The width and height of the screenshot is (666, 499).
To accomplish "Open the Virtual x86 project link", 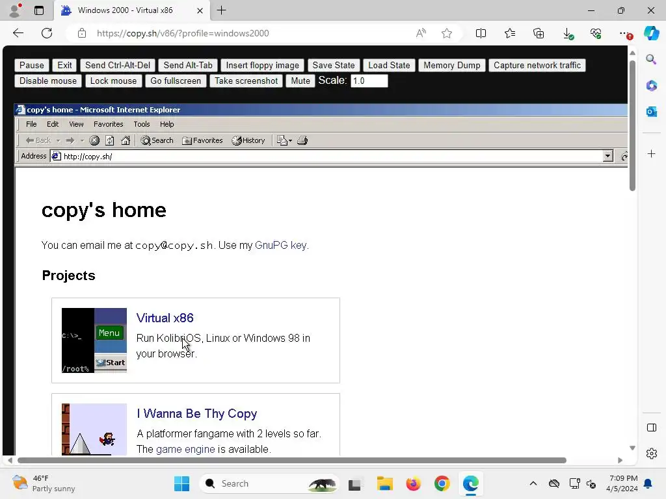I will click(165, 318).
